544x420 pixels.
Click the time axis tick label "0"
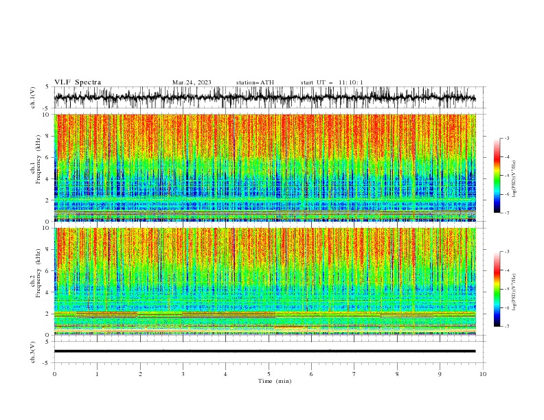pyautogui.click(x=54, y=374)
